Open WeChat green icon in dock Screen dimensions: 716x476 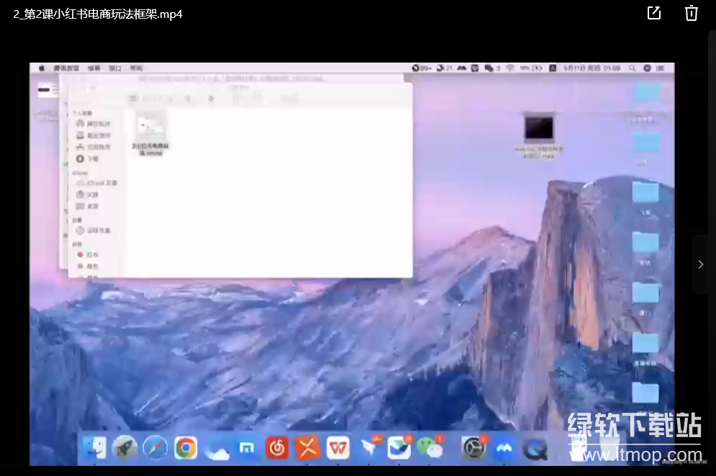pyautogui.click(x=431, y=448)
